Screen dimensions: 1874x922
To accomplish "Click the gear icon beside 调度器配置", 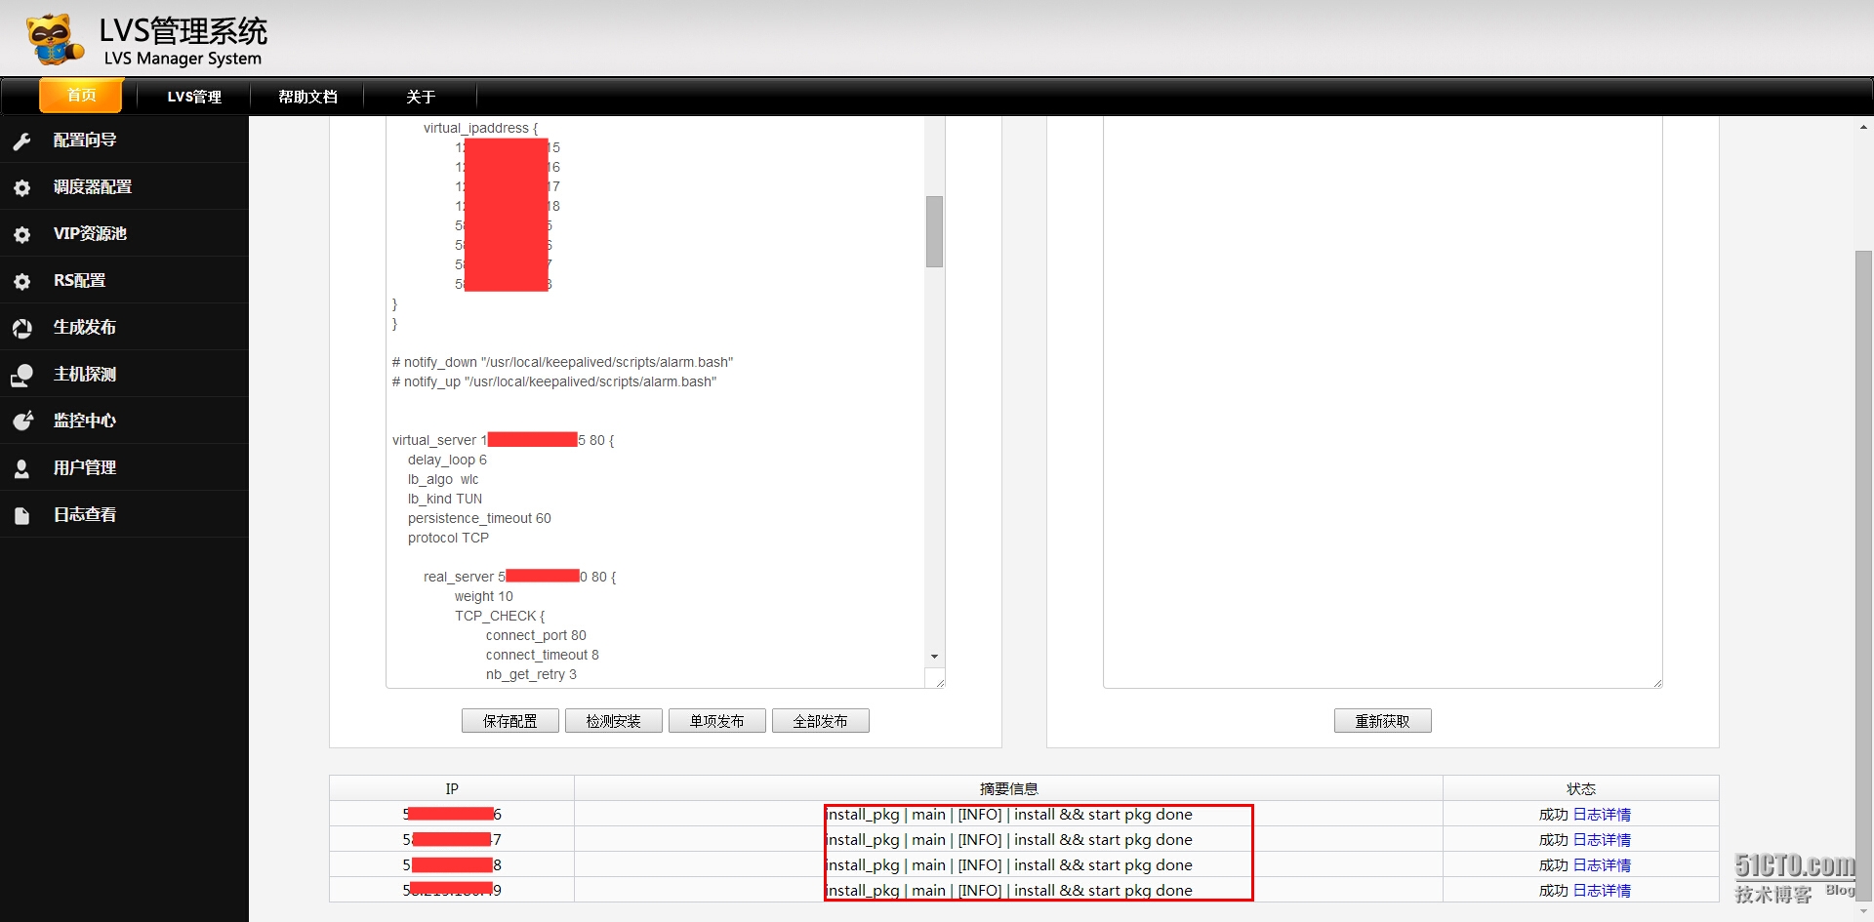I will (x=21, y=187).
